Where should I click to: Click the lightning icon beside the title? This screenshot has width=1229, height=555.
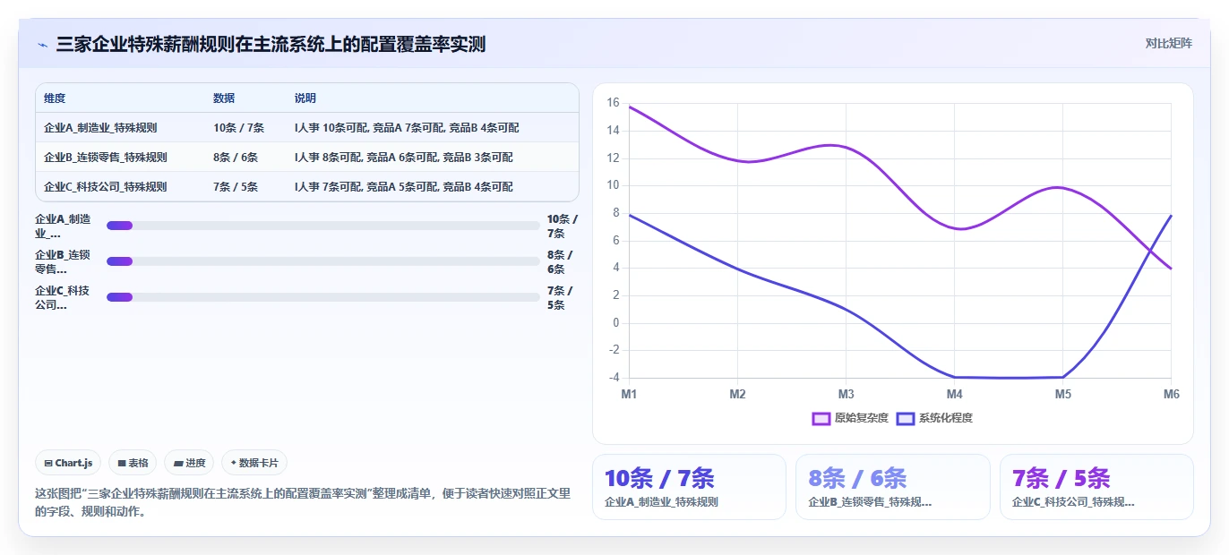(x=43, y=44)
